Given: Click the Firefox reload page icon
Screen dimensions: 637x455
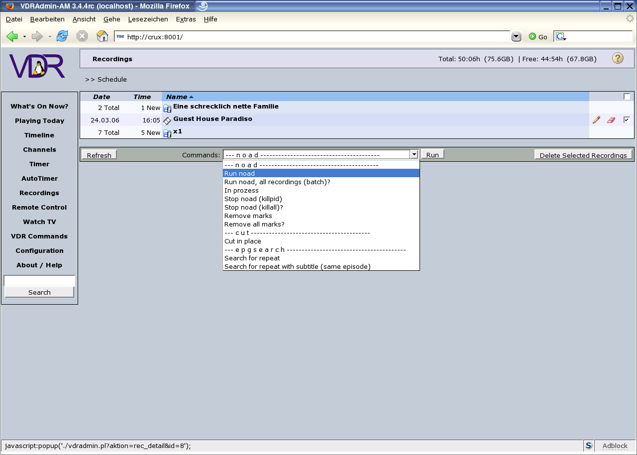Looking at the screenshot, I should [62, 36].
